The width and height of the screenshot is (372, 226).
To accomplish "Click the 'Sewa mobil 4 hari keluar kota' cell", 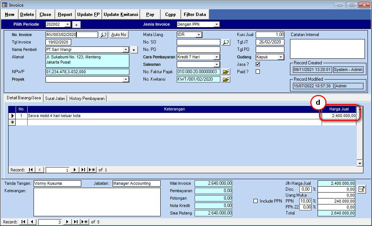I will point(174,116).
